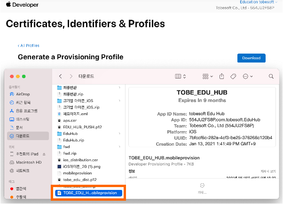The image size is (283, 204).
Task: Click TOBE_EDU_HUB.mobileprovision file name in preview
Action: (x=164, y=158)
